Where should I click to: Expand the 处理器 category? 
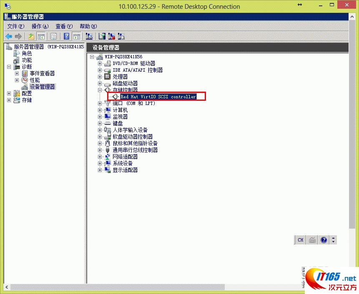pyautogui.click(x=100, y=77)
